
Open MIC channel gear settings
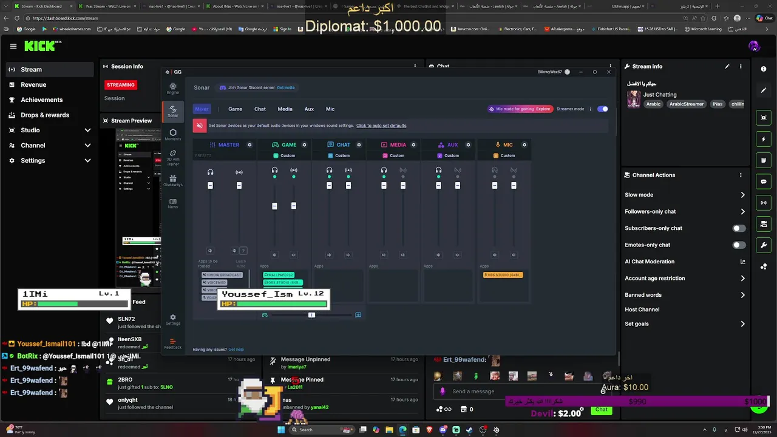[x=524, y=144]
